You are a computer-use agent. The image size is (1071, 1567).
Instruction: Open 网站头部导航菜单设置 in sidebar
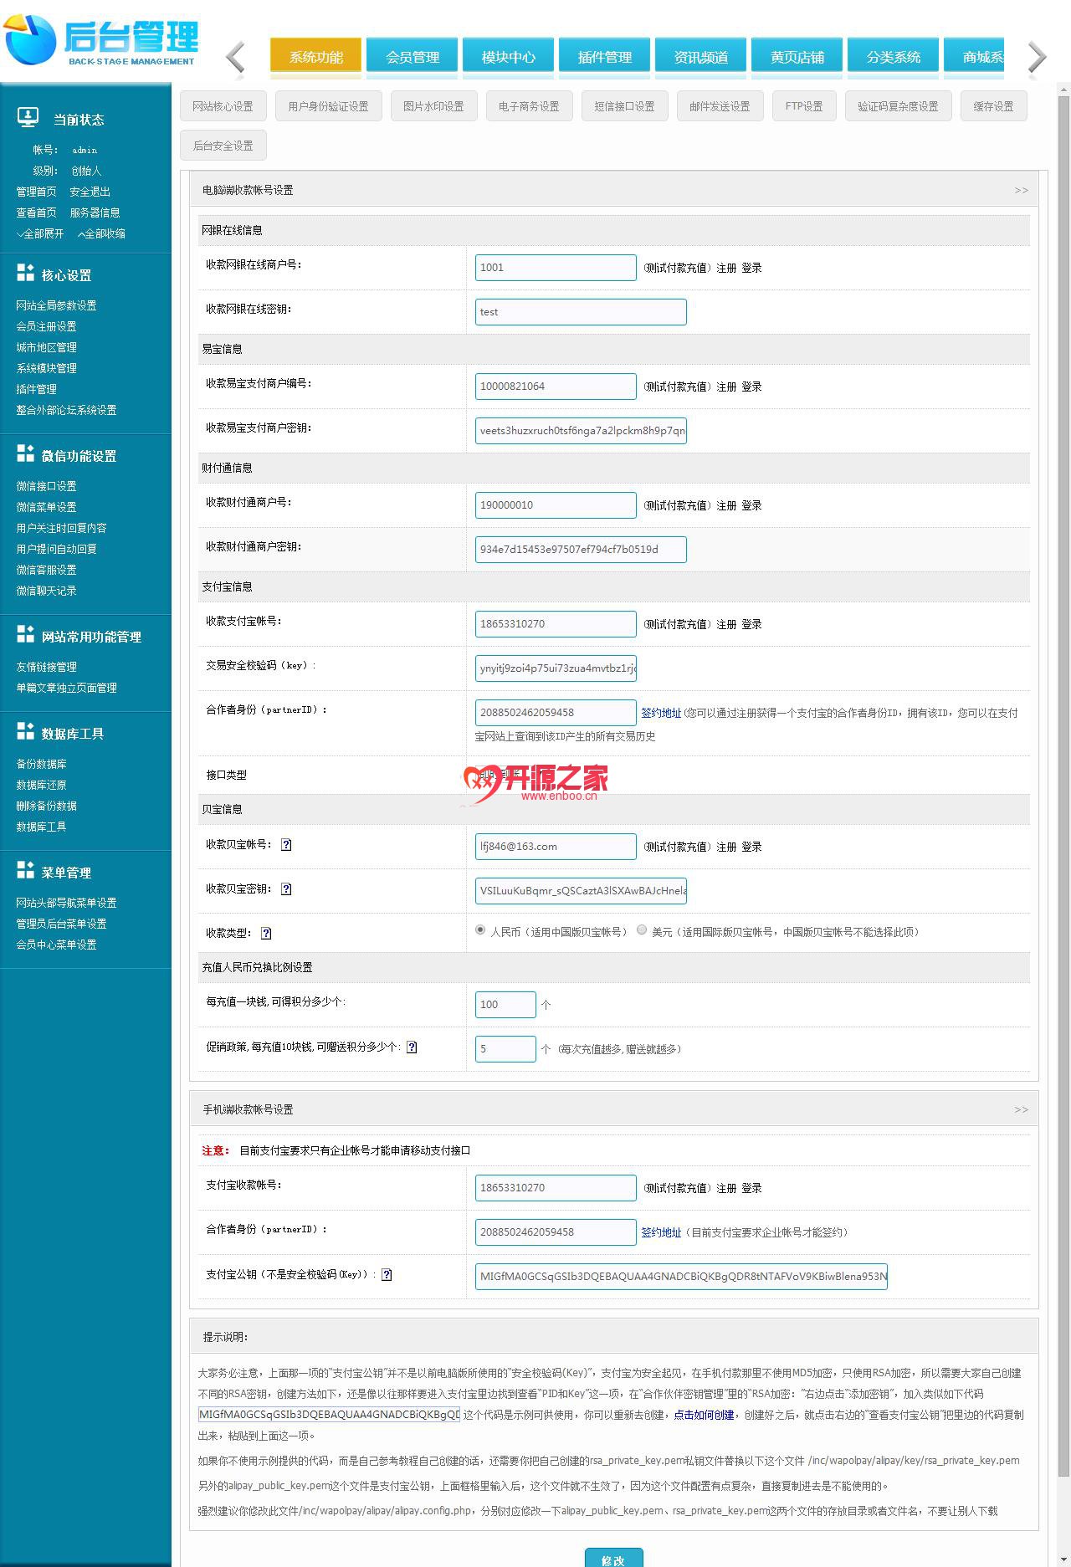click(66, 904)
